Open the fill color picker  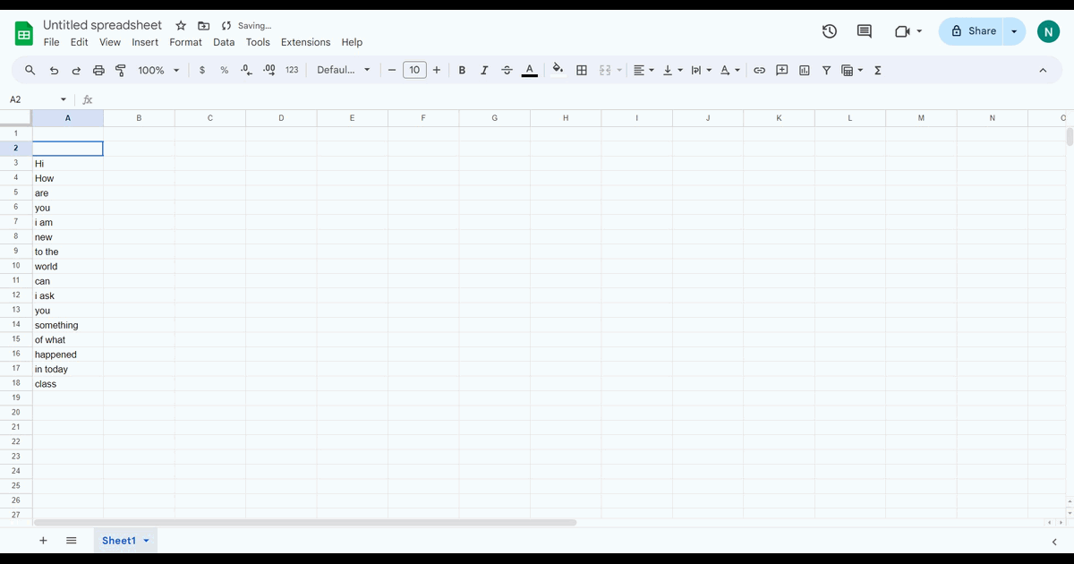click(558, 70)
